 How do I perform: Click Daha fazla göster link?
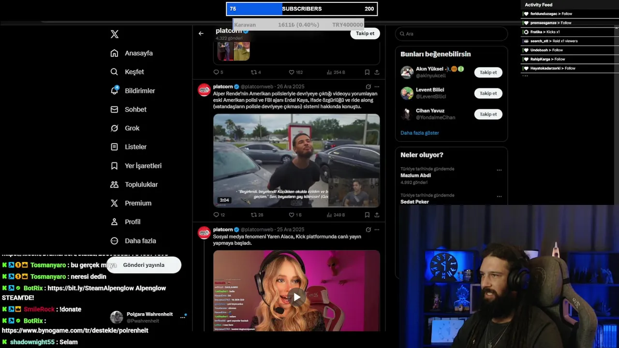[420, 133]
